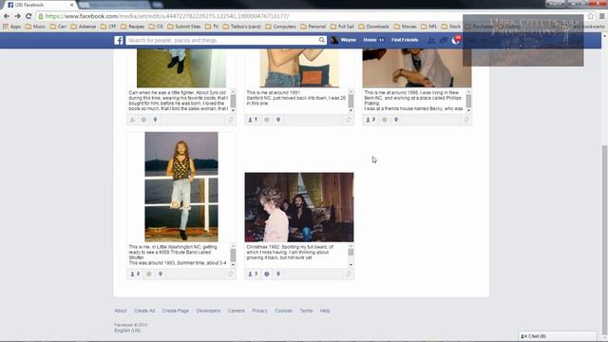
Task: Rotate the little fighter boots photo
Action: pyautogui.click(x=231, y=120)
